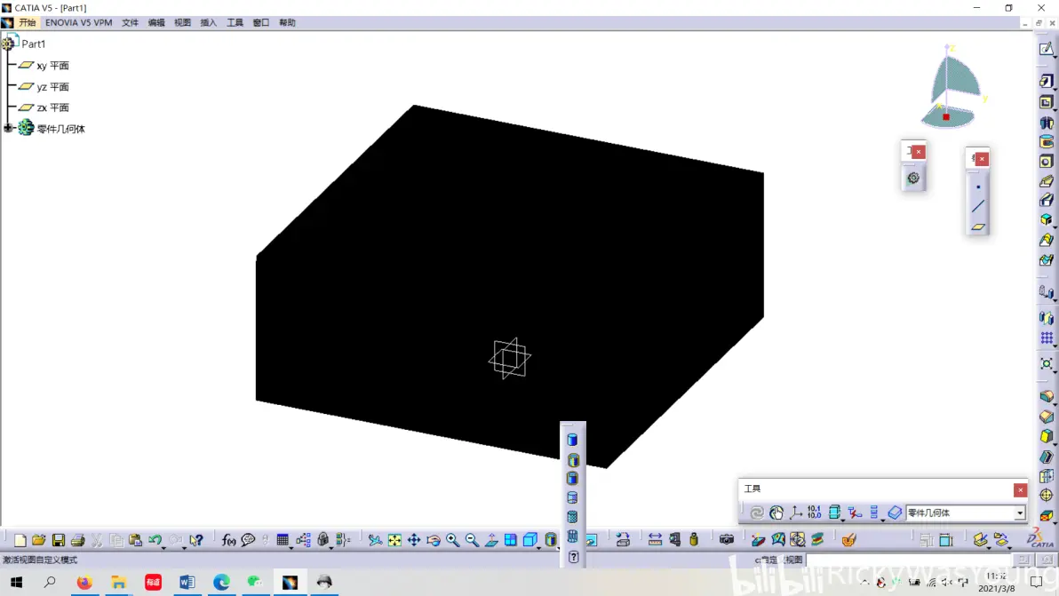Select the Measure Between ruler icon
Viewport: 1059px width, 596px height.
(x=655, y=540)
